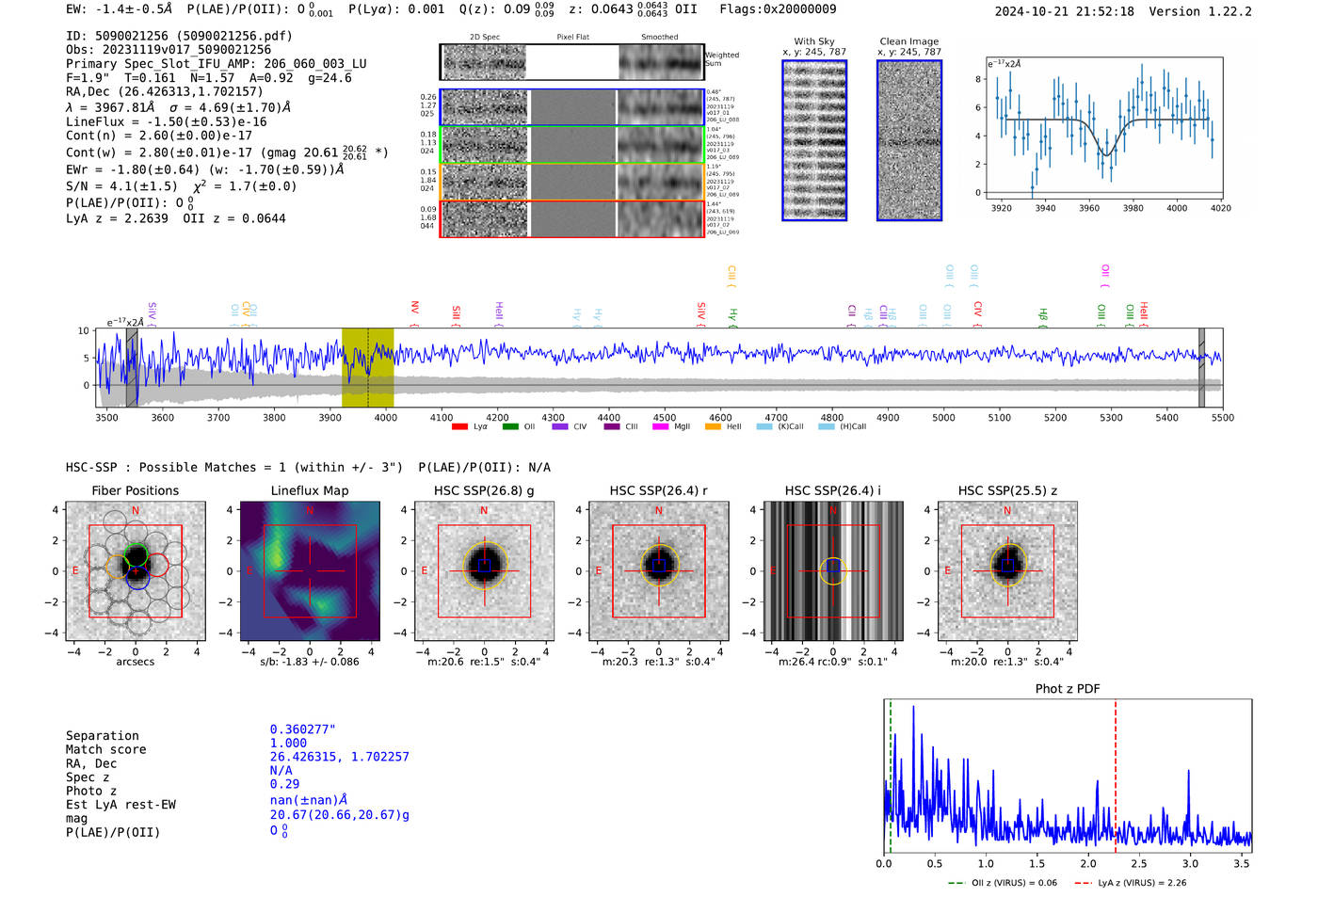Select the red-bordered 2D spectrum row
1318x897 pixels.
click(572, 218)
